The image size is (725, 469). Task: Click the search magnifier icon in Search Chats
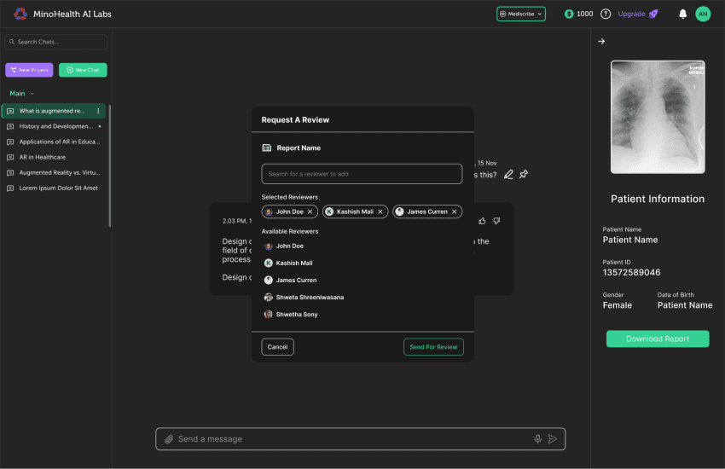(x=12, y=42)
